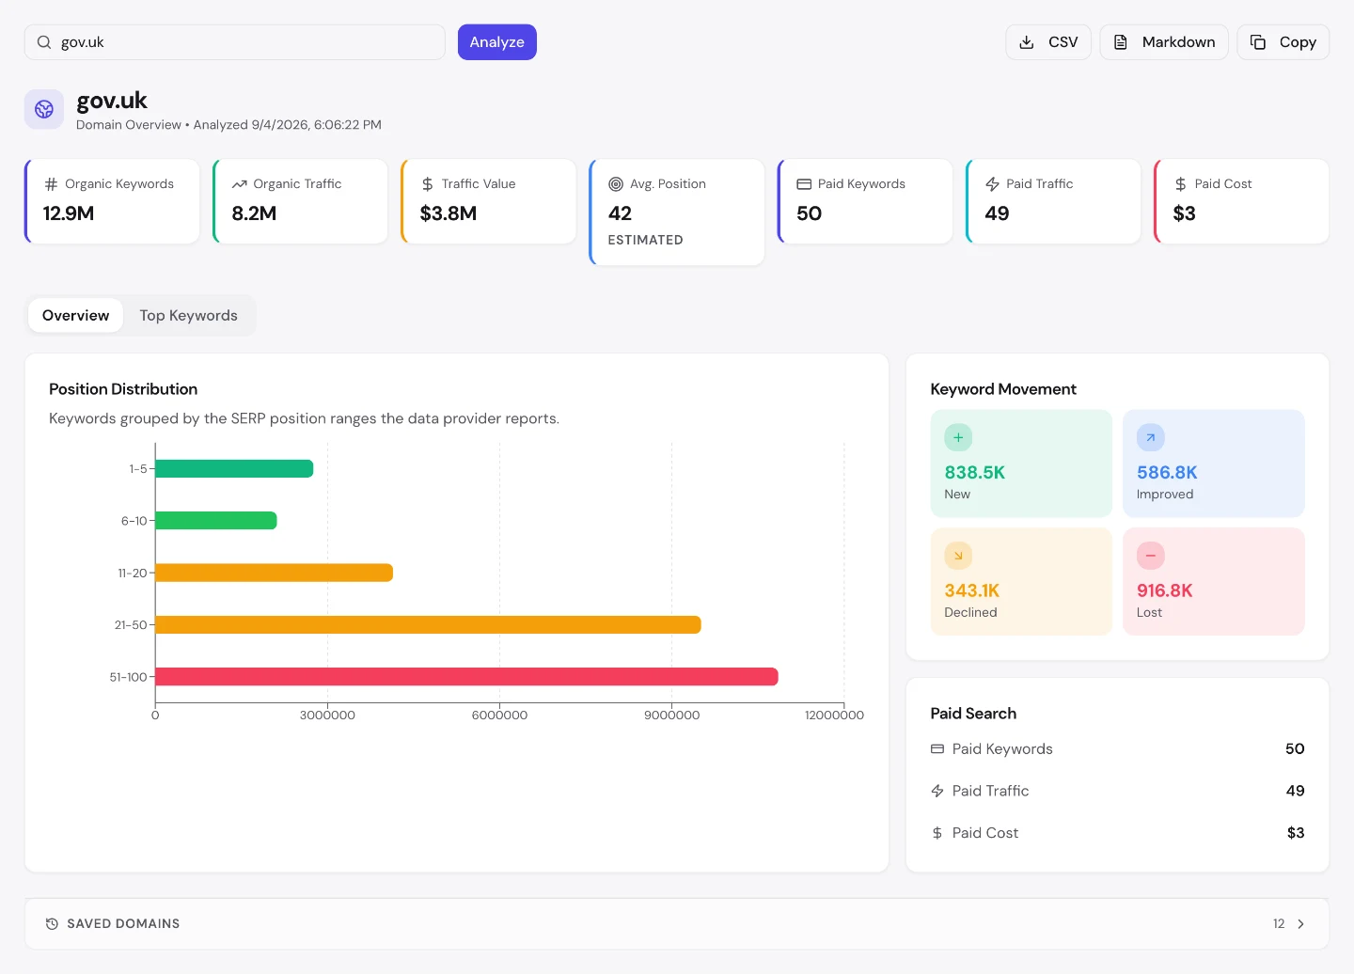Click the Copy clipboard icon

(x=1258, y=42)
